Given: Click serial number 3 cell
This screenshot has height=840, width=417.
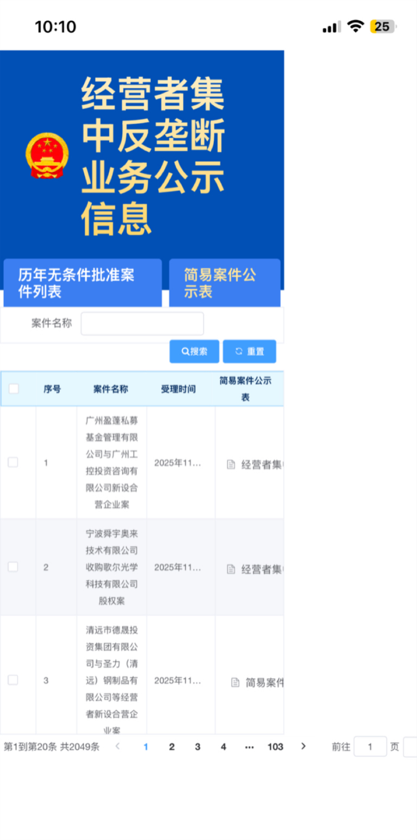Looking at the screenshot, I should pos(46,680).
